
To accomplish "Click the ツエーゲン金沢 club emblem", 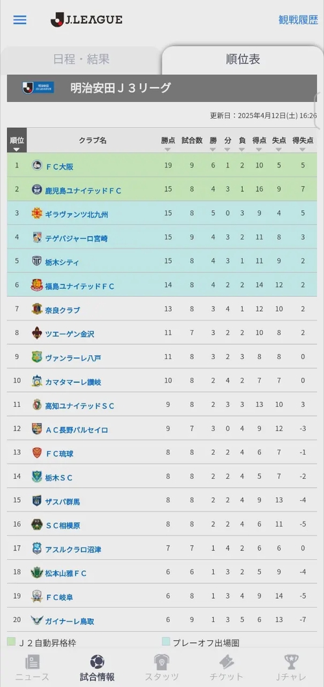I will pos(37,333).
